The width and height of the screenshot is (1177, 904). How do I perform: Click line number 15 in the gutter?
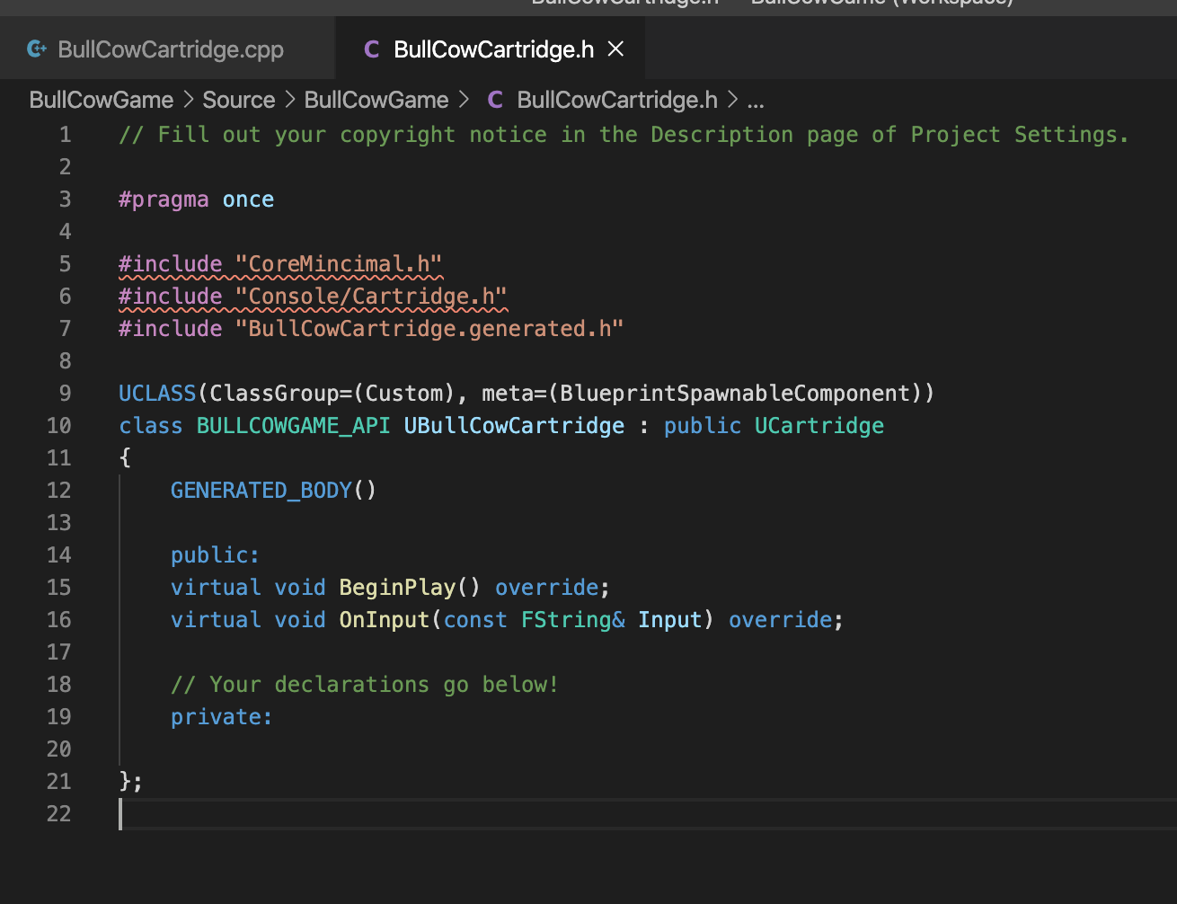tap(58, 587)
